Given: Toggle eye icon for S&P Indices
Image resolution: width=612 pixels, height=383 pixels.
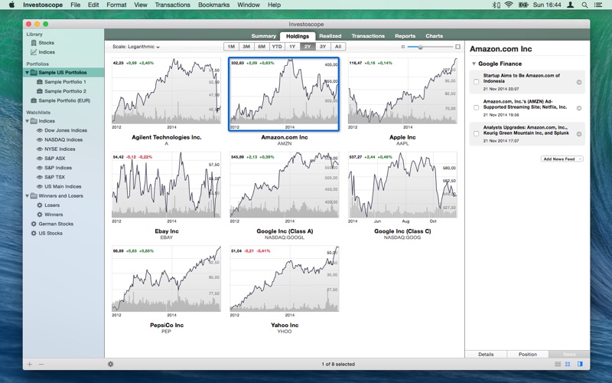Looking at the screenshot, I should (40, 168).
